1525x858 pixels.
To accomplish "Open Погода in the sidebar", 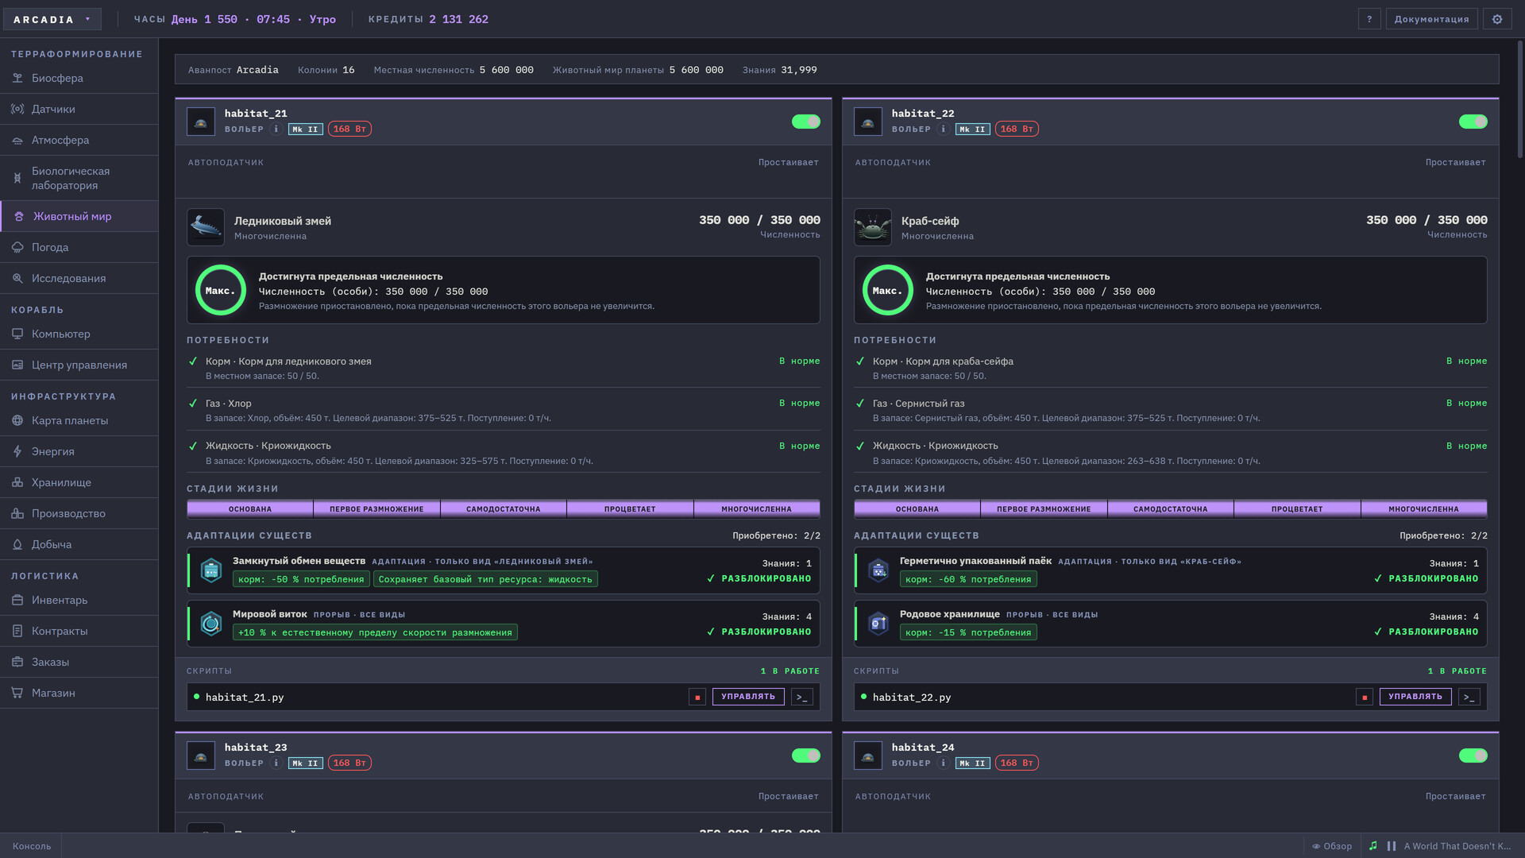I will pos(79,247).
